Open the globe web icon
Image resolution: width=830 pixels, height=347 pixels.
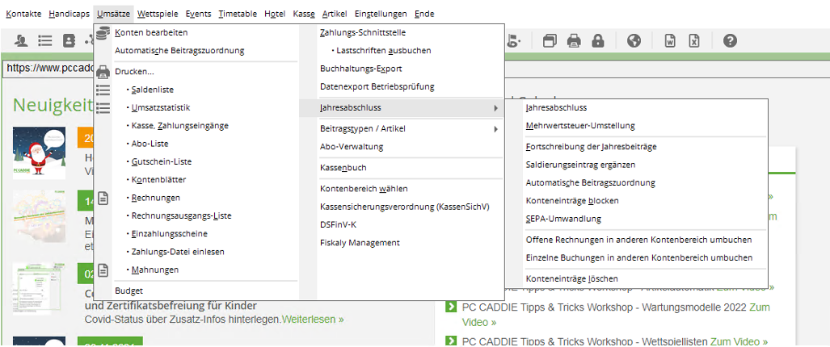click(x=634, y=40)
